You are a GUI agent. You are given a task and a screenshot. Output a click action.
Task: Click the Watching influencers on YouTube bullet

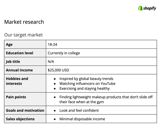(x=87, y=84)
